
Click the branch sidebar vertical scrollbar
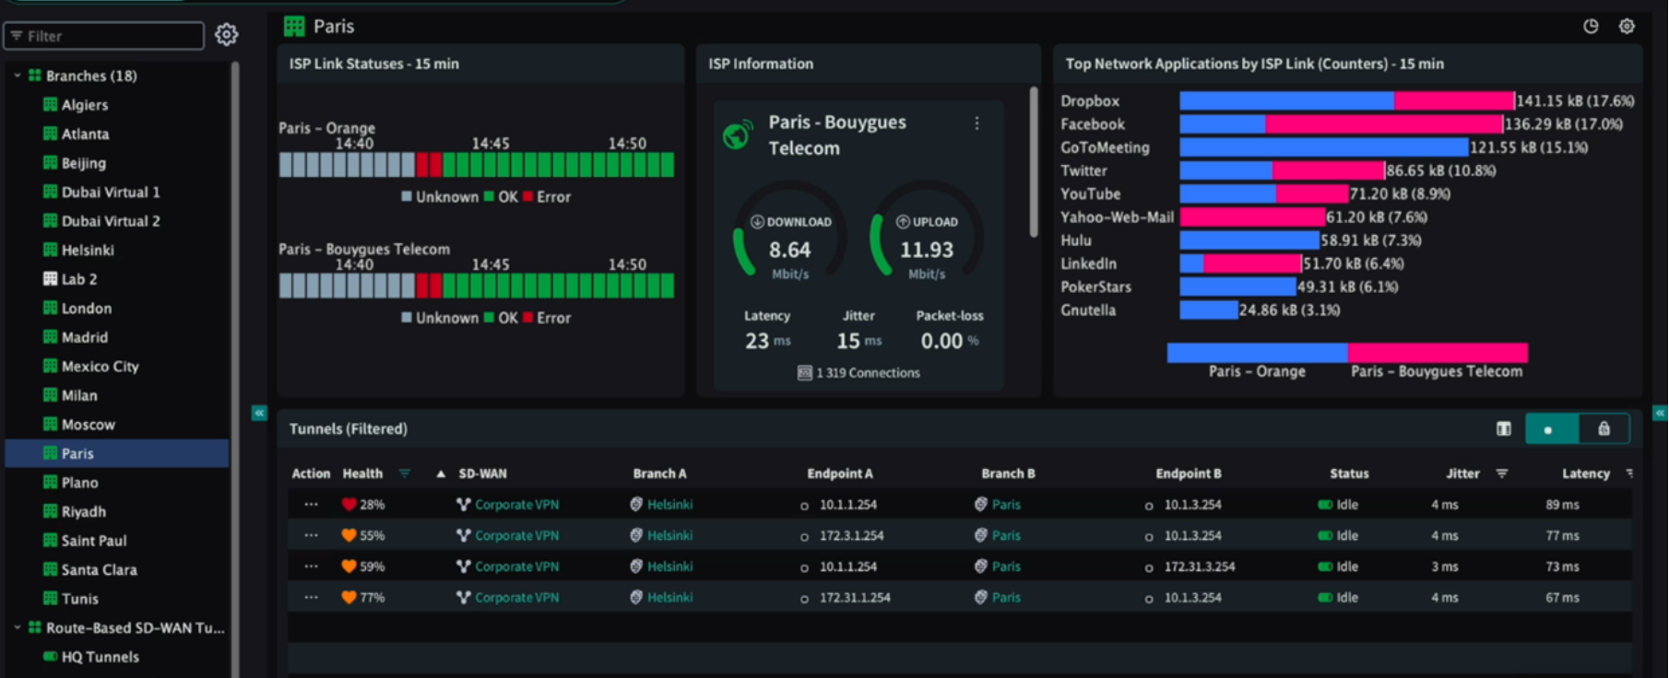coord(235,368)
